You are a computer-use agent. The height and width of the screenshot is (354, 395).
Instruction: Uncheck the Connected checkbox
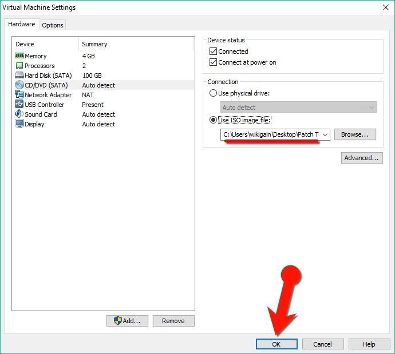(x=213, y=51)
